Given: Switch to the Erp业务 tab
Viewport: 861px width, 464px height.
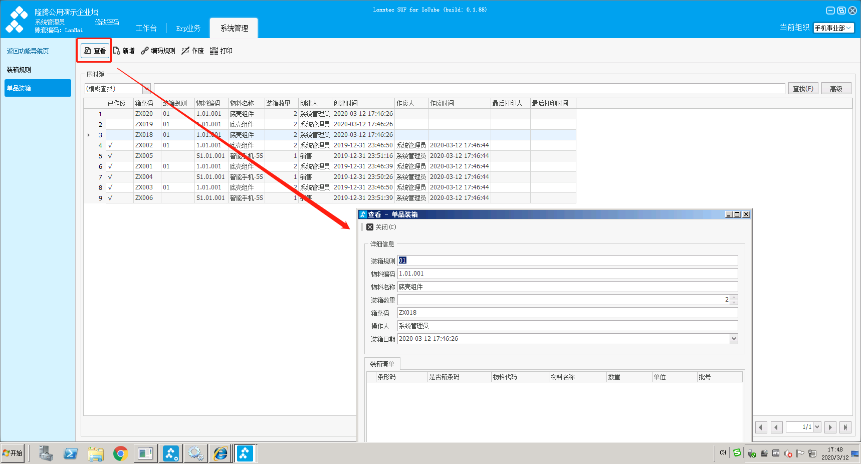Looking at the screenshot, I should tap(188, 28).
